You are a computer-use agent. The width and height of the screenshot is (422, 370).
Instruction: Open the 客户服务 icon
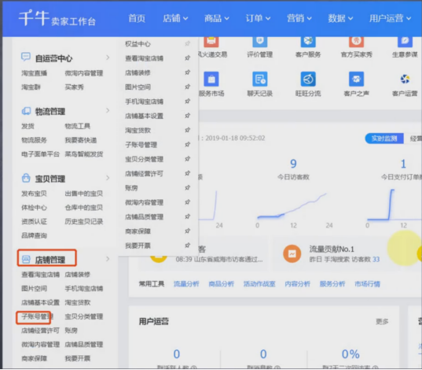[308, 42]
